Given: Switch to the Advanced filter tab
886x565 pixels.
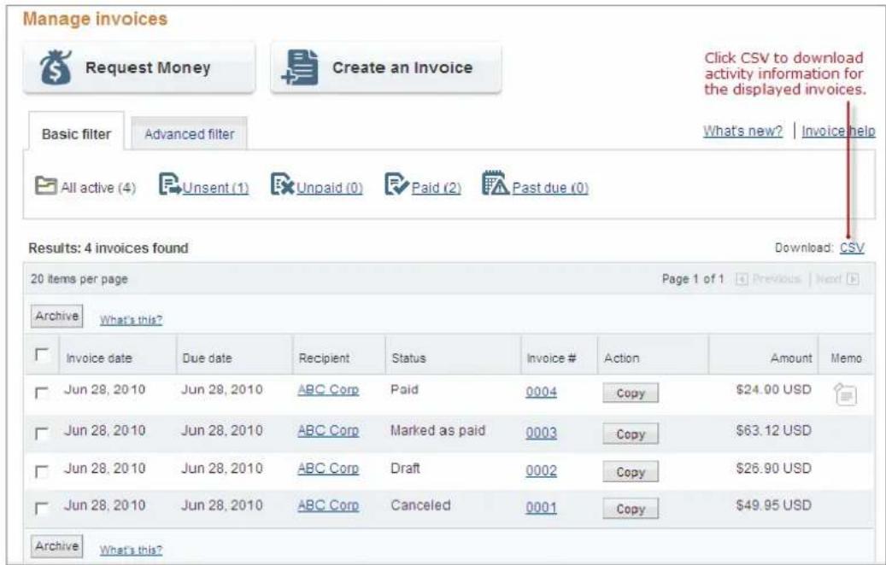Looking at the screenshot, I should pos(190,134).
